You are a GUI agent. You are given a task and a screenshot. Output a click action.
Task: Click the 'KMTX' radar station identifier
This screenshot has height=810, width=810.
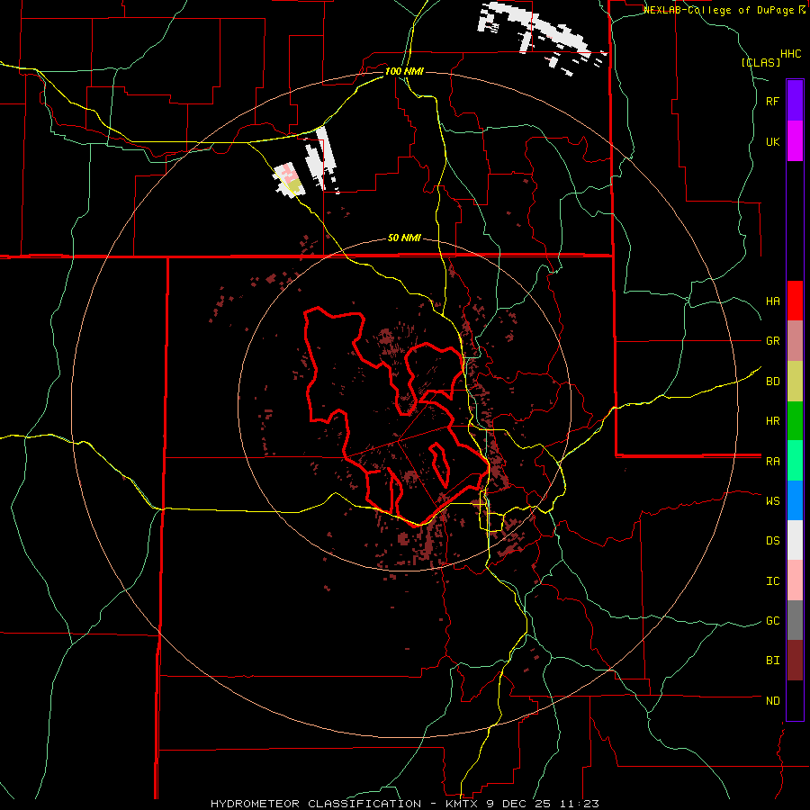[x=462, y=804]
